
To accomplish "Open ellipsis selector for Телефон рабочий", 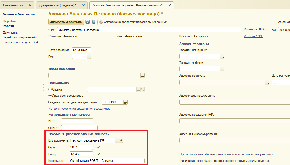I will tap(222, 69).
